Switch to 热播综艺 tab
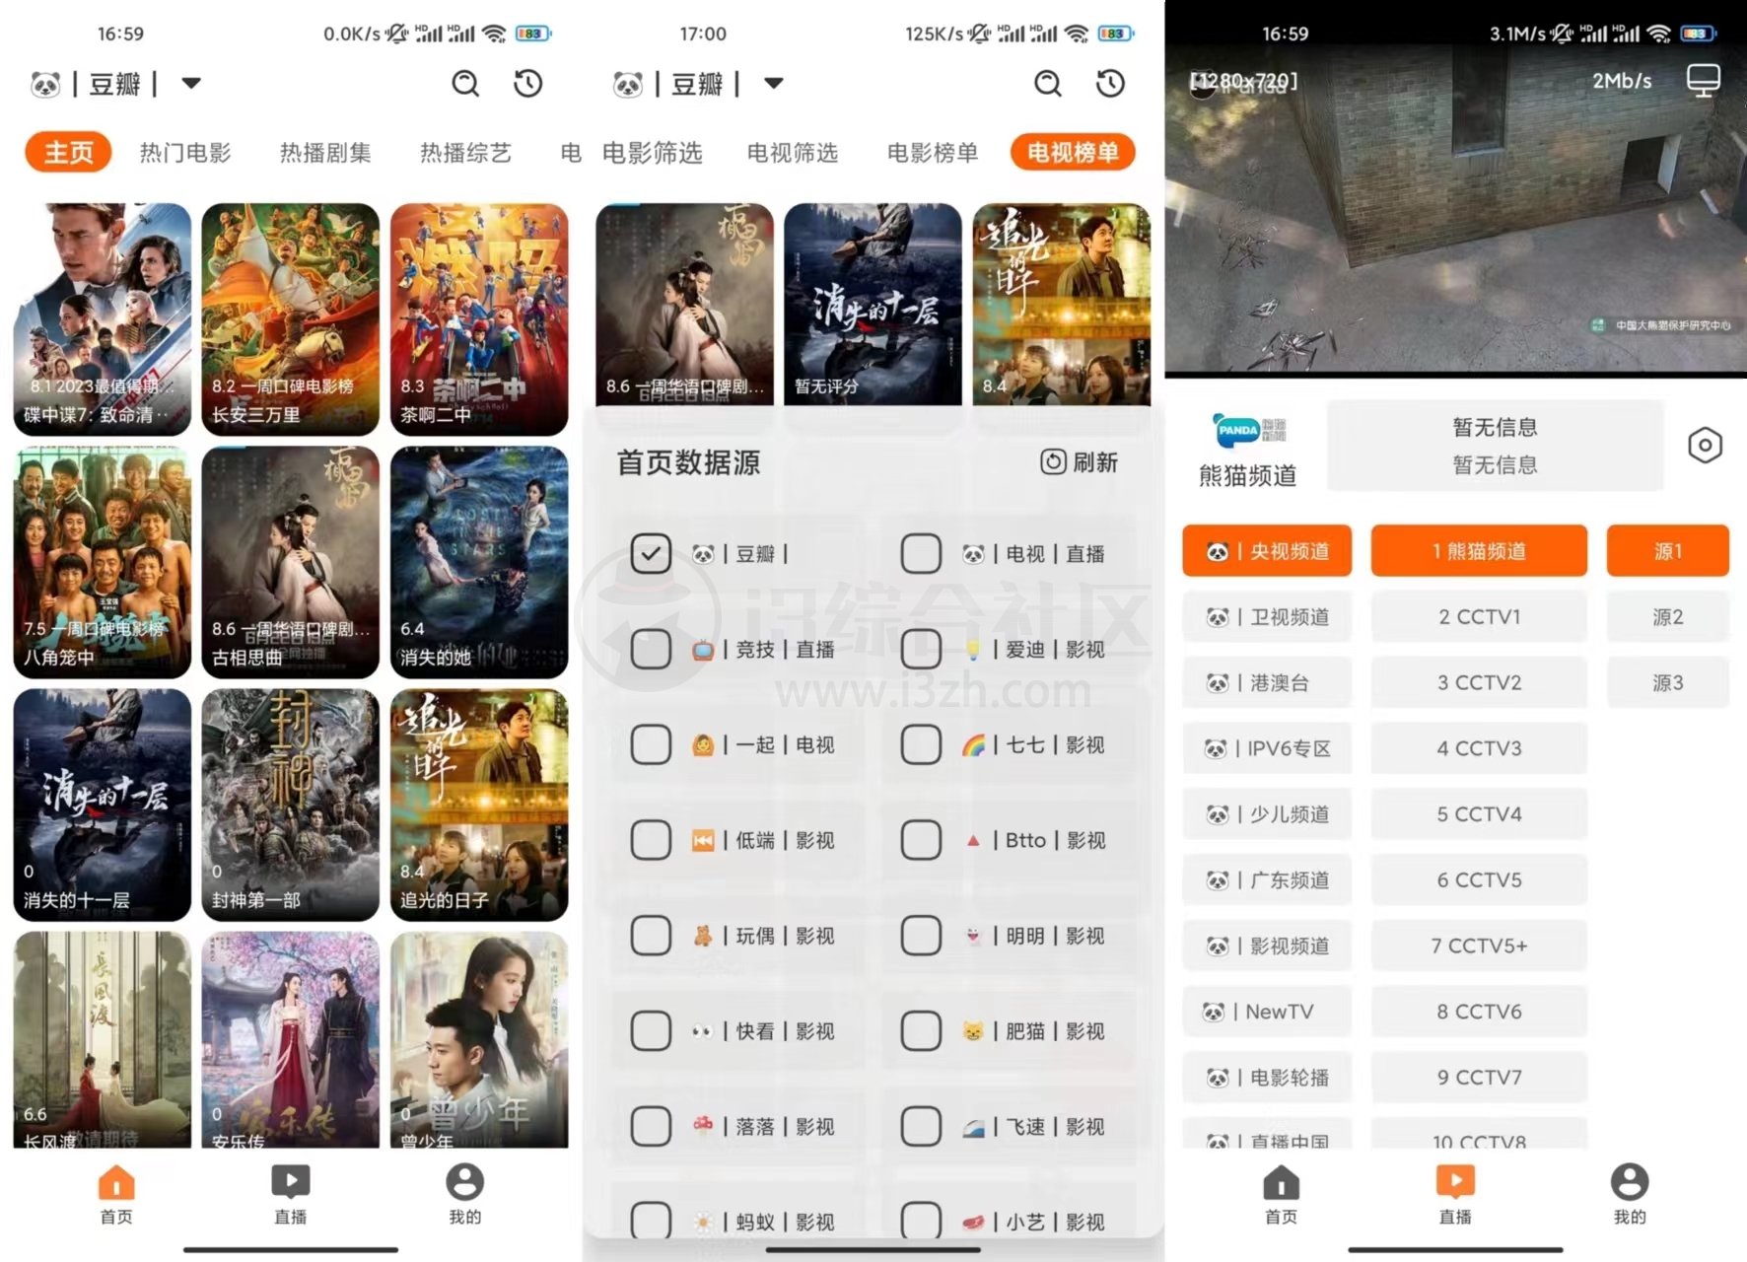 [x=465, y=153]
